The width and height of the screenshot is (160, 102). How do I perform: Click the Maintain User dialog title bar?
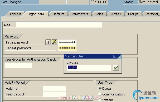[x=93, y=56]
